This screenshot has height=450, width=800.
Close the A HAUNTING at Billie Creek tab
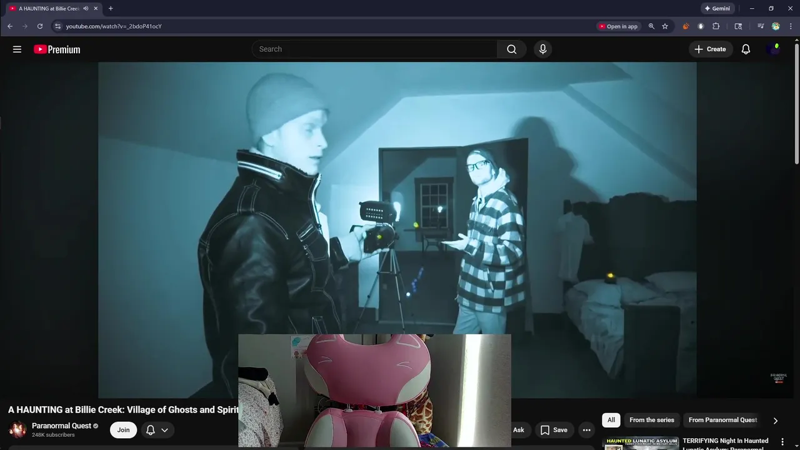96,9
